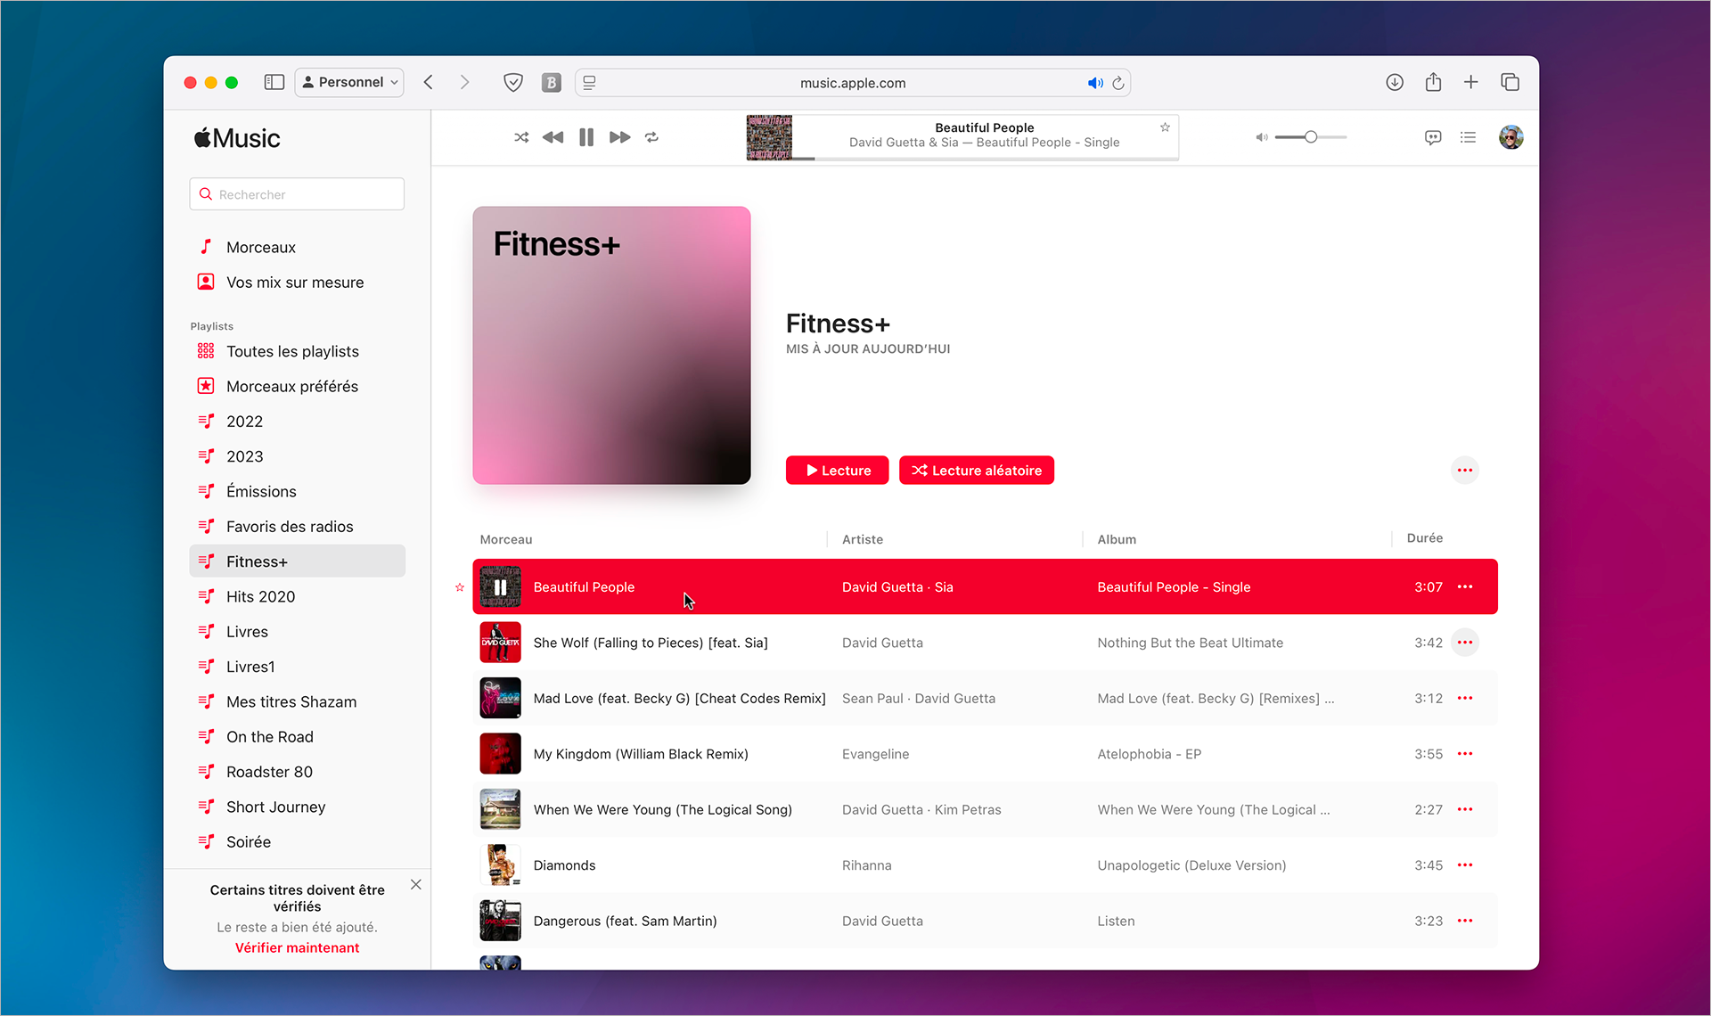Click the volume speaker icon in the player
This screenshot has width=1711, height=1016.
click(x=1262, y=137)
